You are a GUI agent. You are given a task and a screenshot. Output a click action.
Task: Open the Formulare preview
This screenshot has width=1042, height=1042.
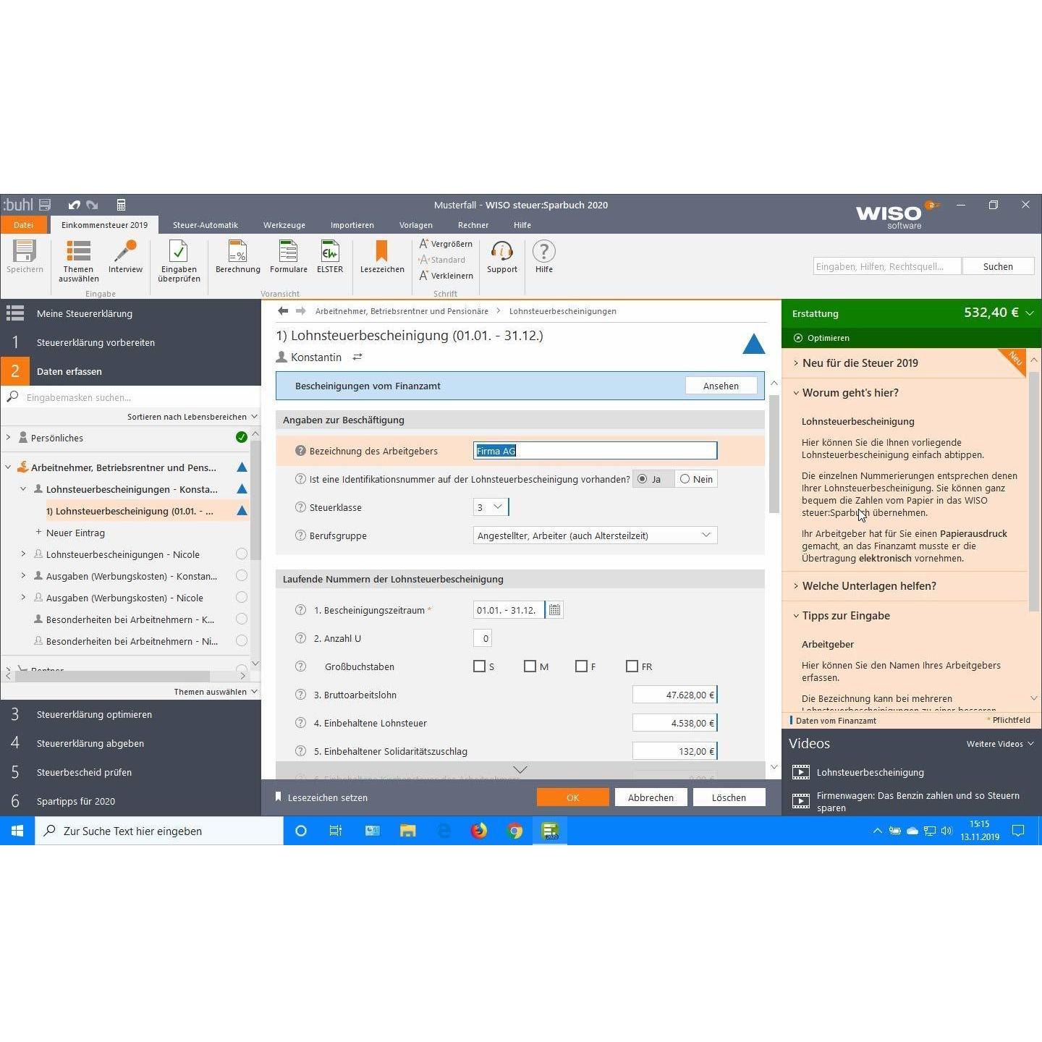[x=288, y=257]
